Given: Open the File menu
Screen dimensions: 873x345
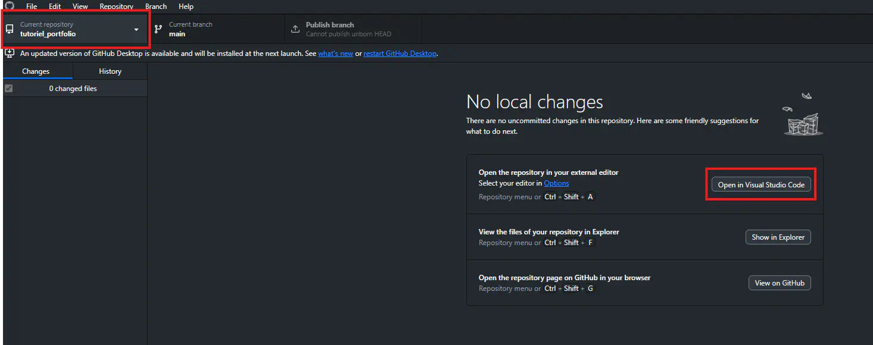Looking at the screenshot, I should (x=32, y=7).
